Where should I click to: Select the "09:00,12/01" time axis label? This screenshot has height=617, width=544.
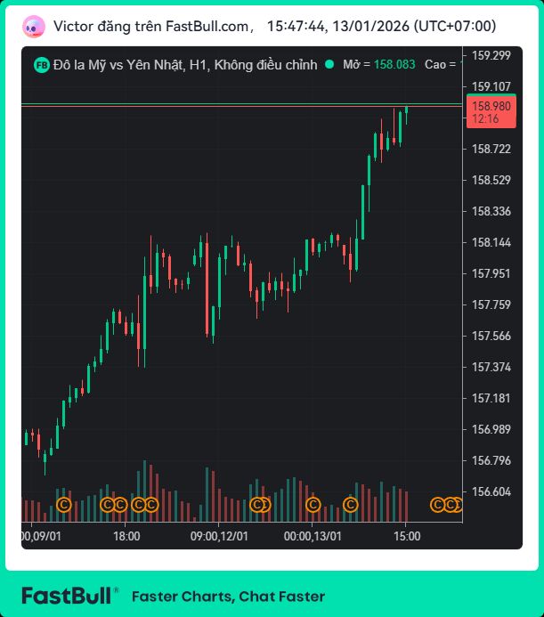pos(220,536)
